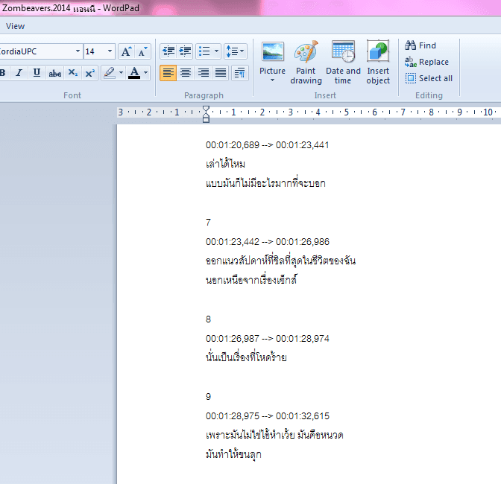Toggle superscript formatting

[89, 73]
